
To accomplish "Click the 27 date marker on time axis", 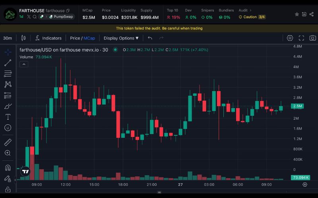I will click(180, 185).
